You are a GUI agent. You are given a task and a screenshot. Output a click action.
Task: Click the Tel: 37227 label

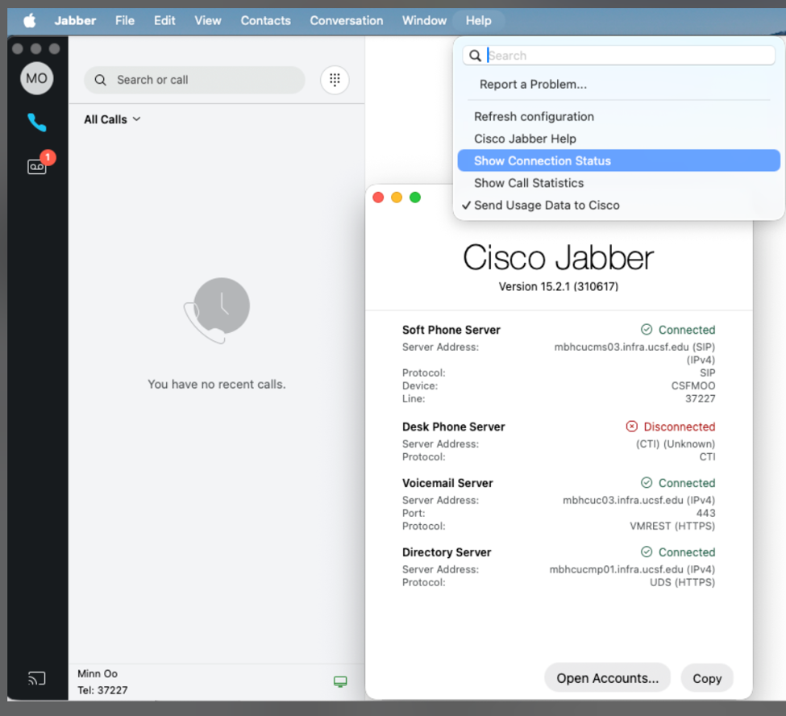pyautogui.click(x=102, y=690)
